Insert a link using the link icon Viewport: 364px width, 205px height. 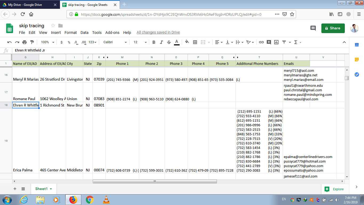(261, 42)
